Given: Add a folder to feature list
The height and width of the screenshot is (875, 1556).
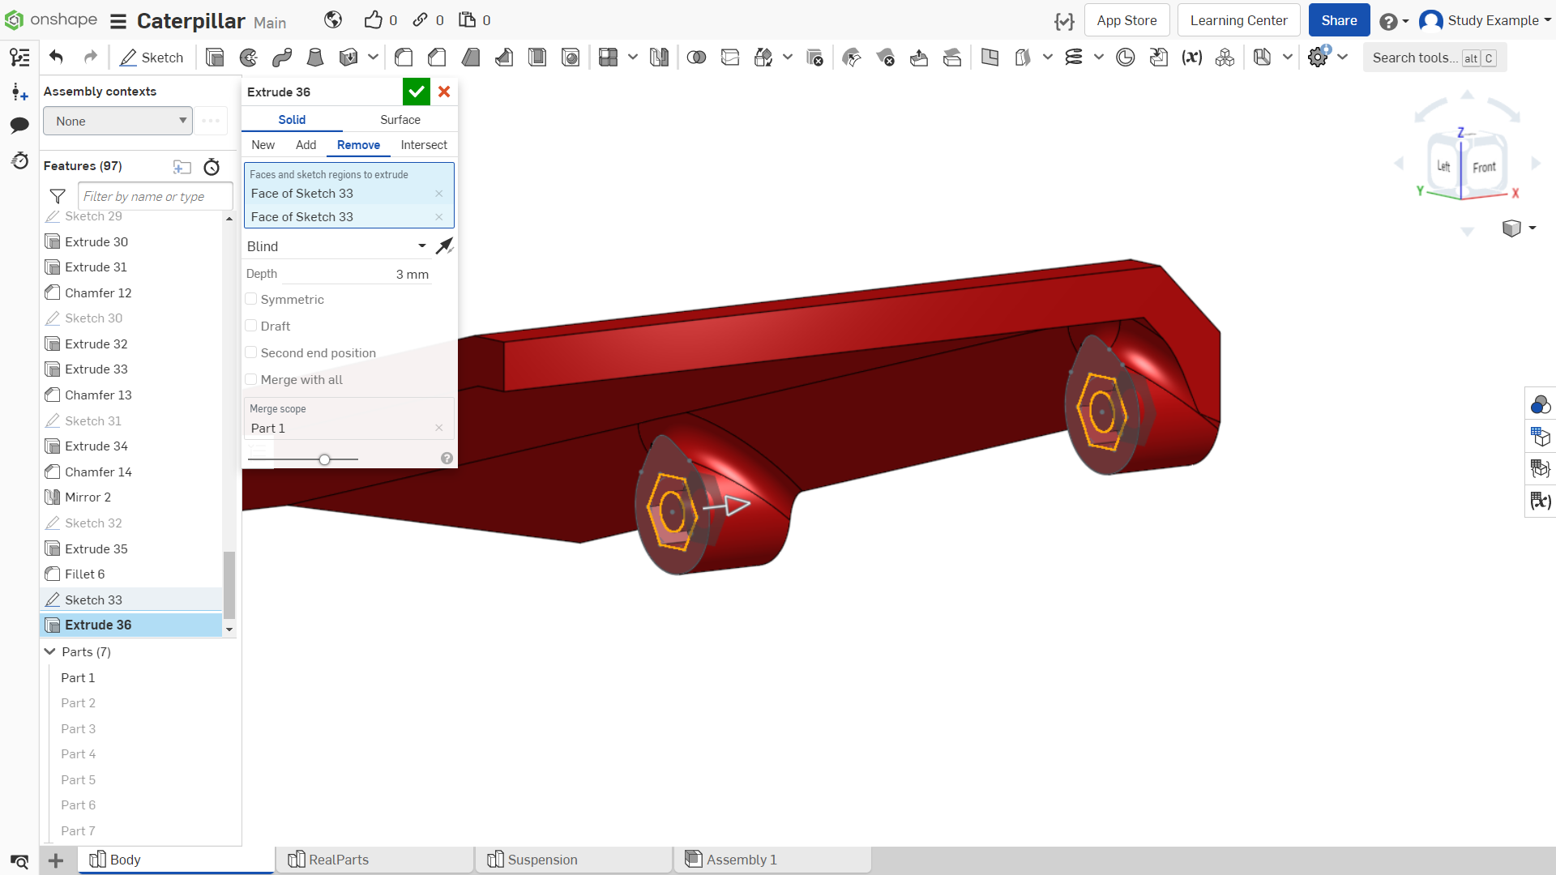Looking at the screenshot, I should pyautogui.click(x=182, y=167).
